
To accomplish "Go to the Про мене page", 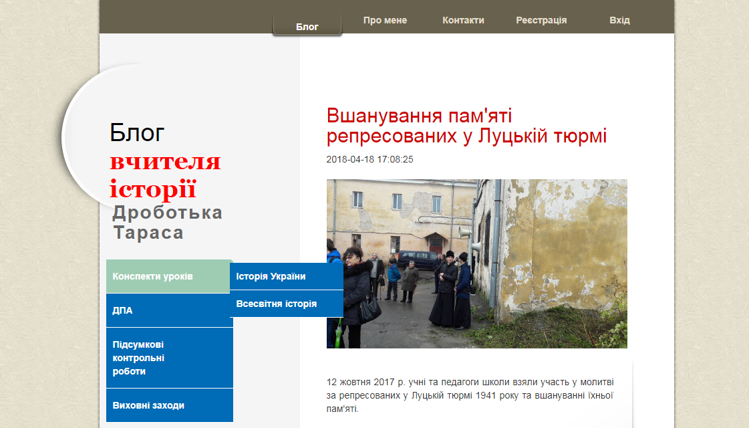I will click(385, 20).
